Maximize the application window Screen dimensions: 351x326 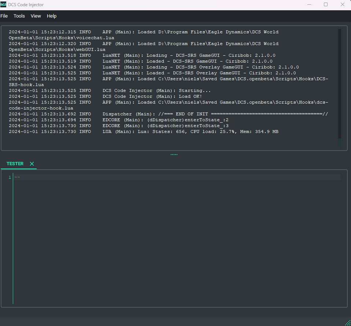(325, 4)
